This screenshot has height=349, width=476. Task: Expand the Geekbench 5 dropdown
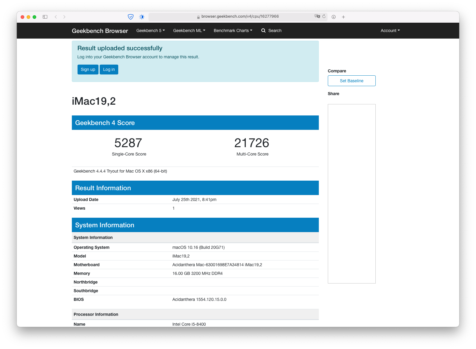(x=151, y=31)
